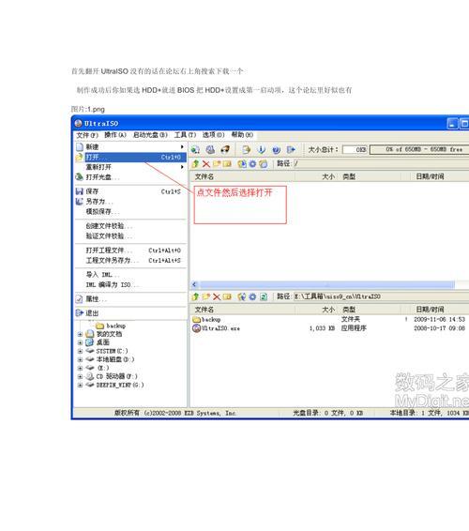469x531 pixels.
Task: Click the 大小总计 size field
Action: click(355, 149)
